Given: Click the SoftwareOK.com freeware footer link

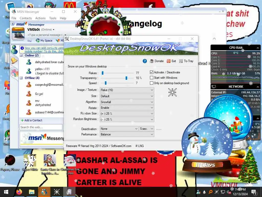Looking at the screenshot, I should pos(121,146).
